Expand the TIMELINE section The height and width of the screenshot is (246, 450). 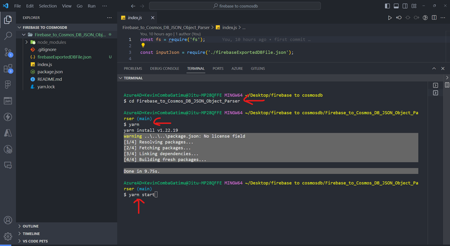point(31,234)
